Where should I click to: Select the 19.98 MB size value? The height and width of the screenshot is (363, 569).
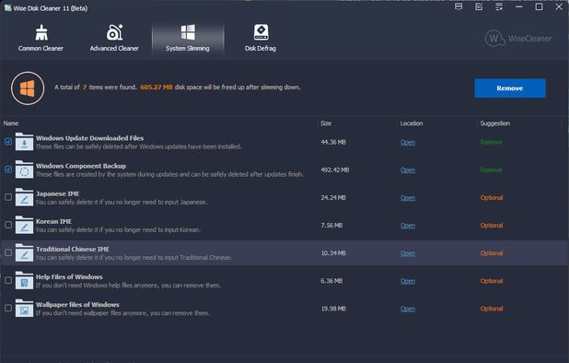pyautogui.click(x=333, y=309)
